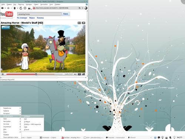The height and width of the screenshot is (139, 185).
Task: Click the YouTube logo
Action: [7, 14]
